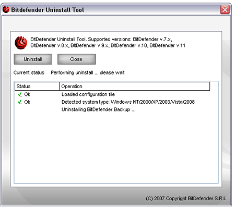
Task: Click 'Performing uninstall ... please wait' status text
Action: pyautogui.click(x=88, y=72)
